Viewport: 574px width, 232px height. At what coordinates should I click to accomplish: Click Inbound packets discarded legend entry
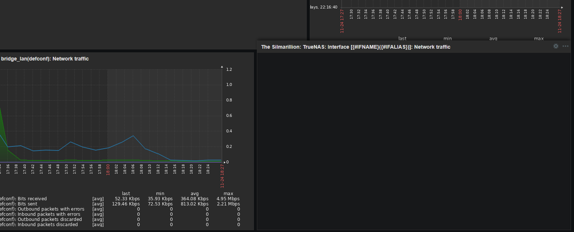coord(39,225)
